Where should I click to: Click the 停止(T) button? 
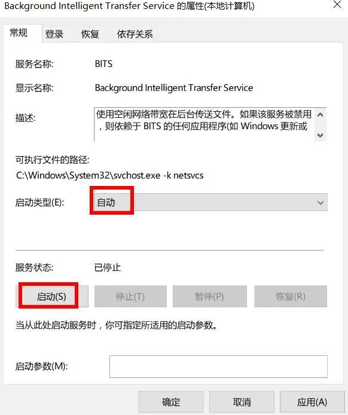[x=130, y=297]
